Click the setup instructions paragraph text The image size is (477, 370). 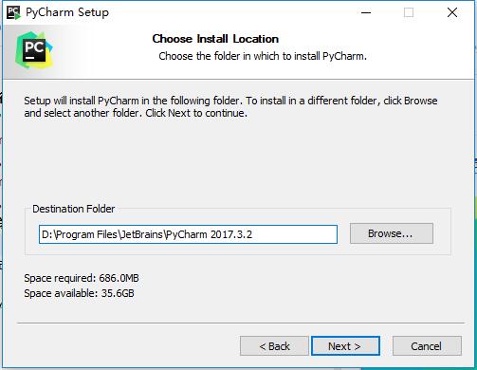(x=230, y=107)
